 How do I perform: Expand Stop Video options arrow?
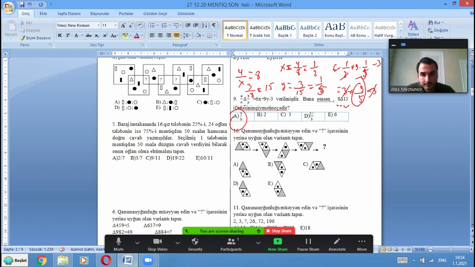177,243
